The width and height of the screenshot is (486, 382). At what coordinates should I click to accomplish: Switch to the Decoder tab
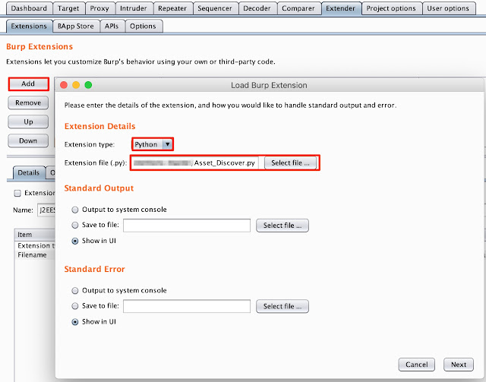coord(257,8)
